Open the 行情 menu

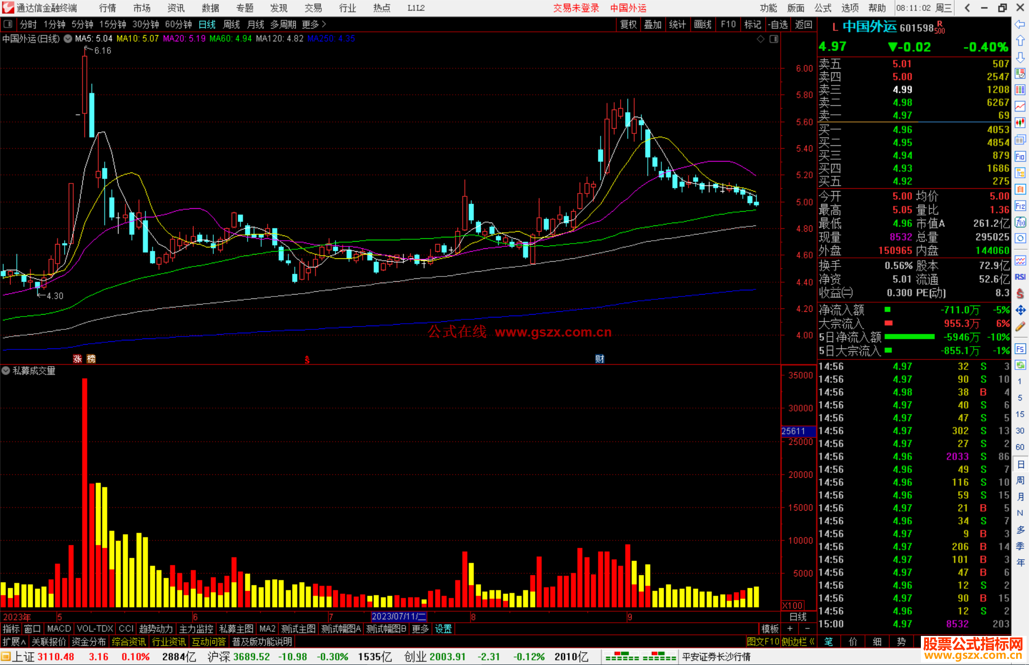[x=107, y=8]
